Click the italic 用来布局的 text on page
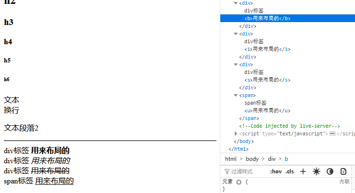355x193 pixels. (50, 161)
